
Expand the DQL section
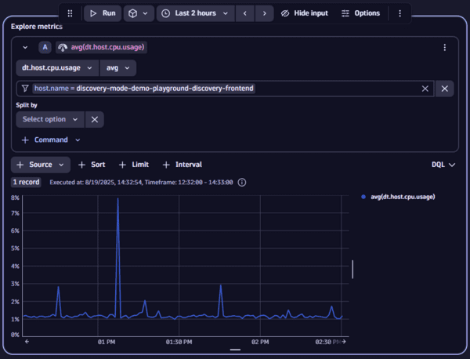click(443, 165)
